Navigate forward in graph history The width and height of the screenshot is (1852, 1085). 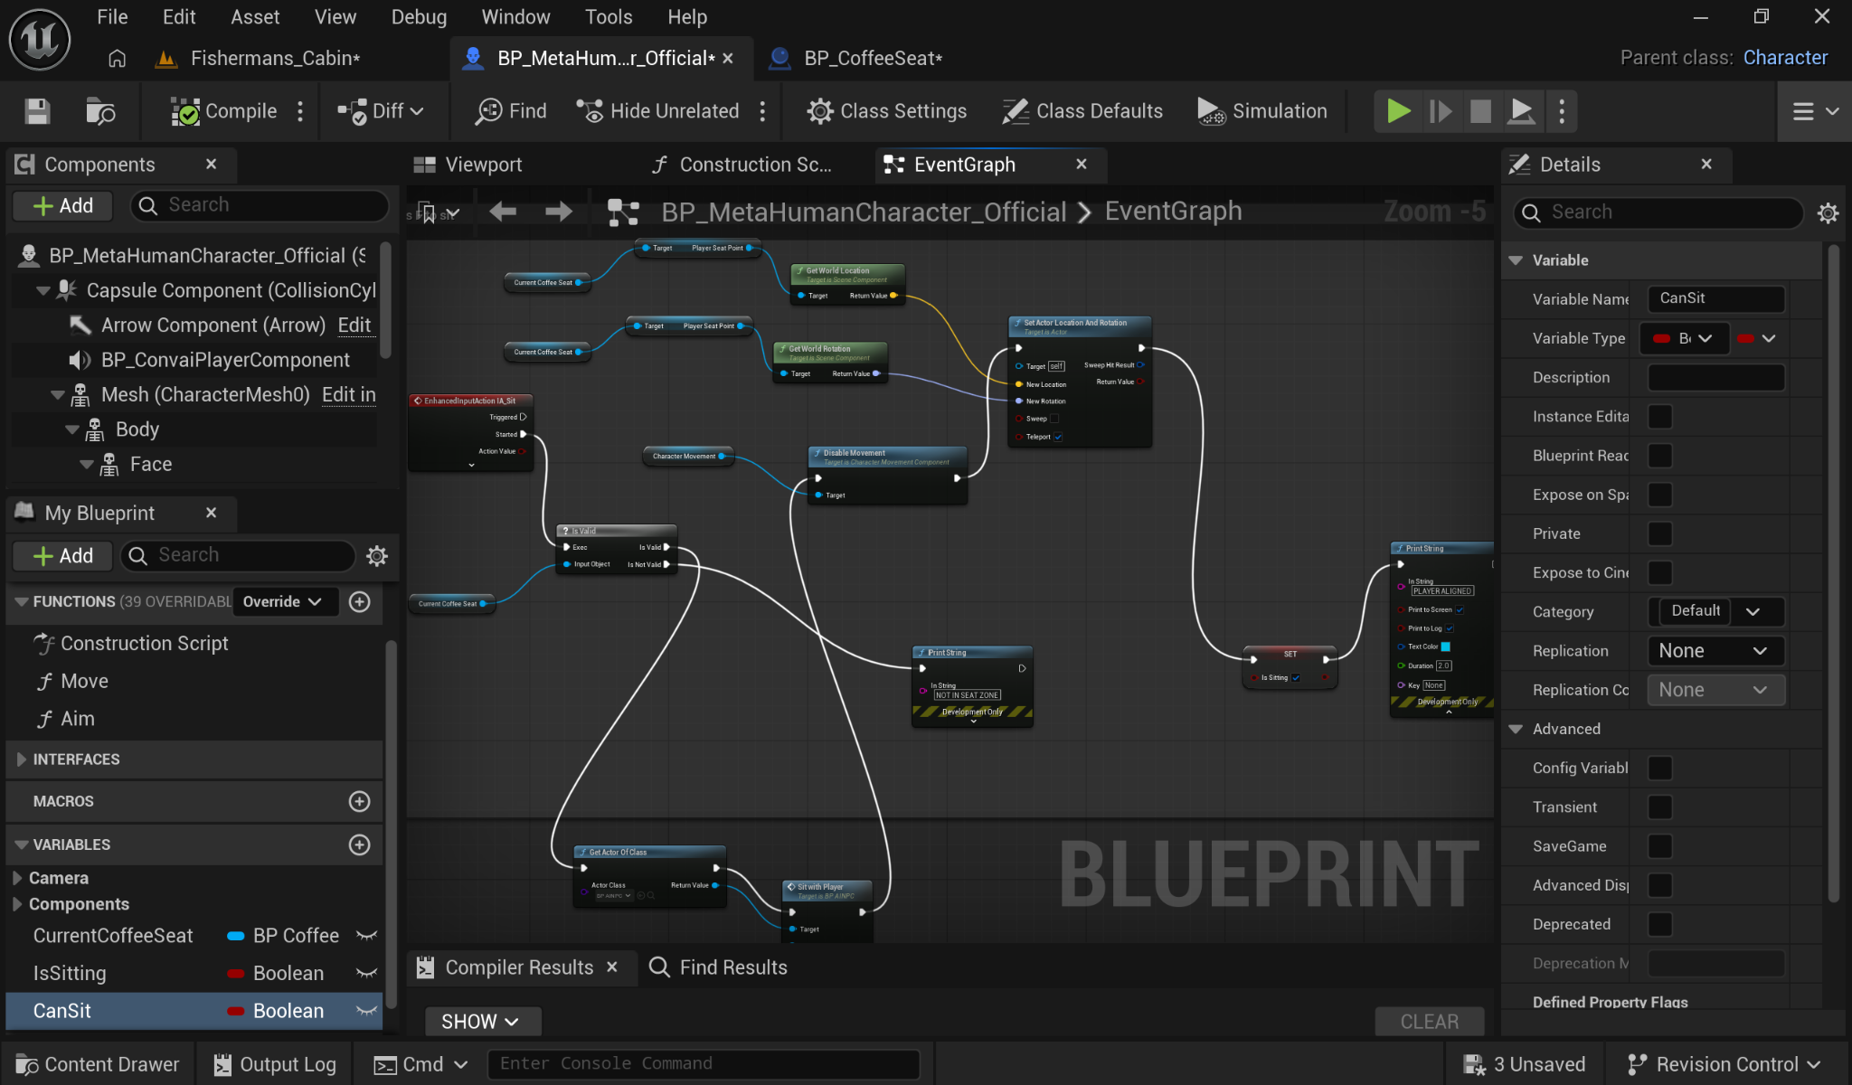pyautogui.click(x=559, y=212)
